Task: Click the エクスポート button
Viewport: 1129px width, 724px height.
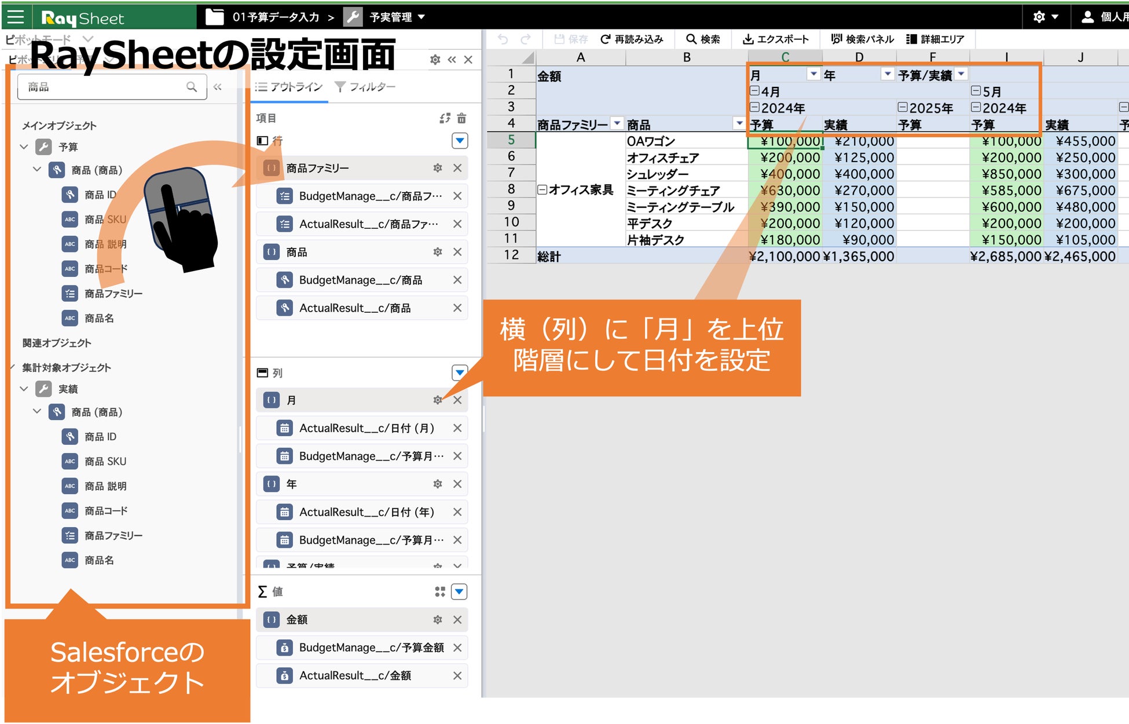Action: tap(776, 39)
